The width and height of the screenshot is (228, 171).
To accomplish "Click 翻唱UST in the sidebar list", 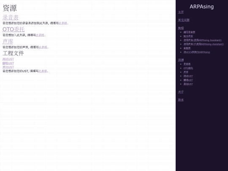I will point(188,80).
